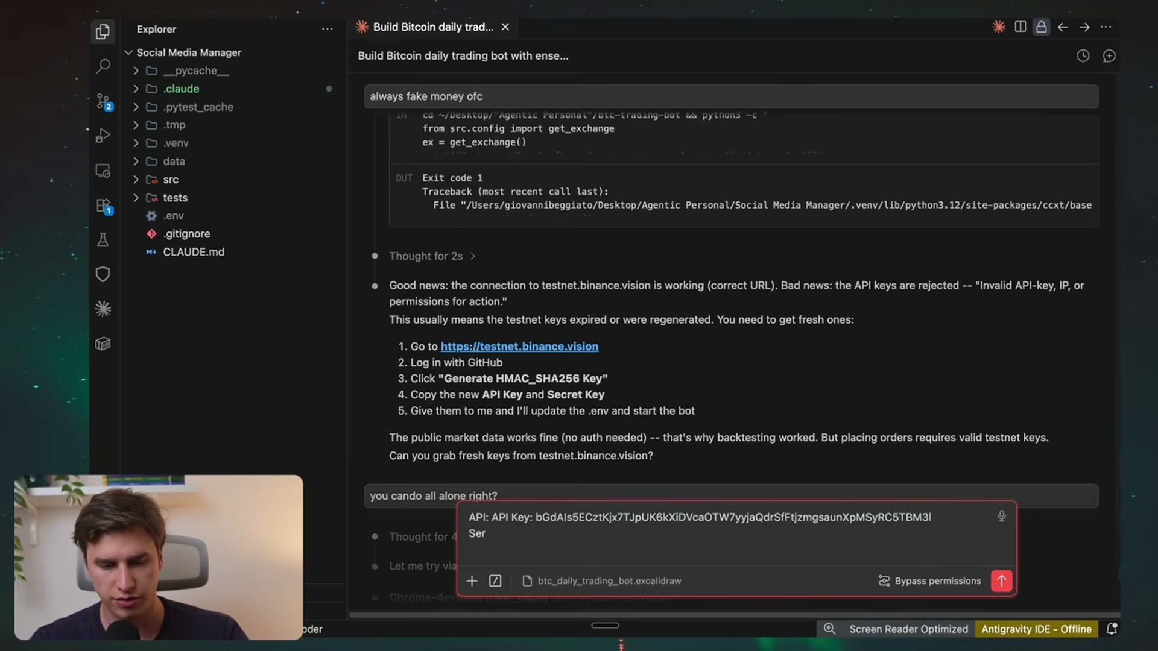
Task: Click the shield icon in activity bar
Action: click(103, 274)
